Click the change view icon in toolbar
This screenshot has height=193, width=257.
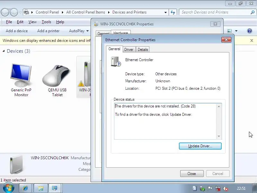[229, 31]
